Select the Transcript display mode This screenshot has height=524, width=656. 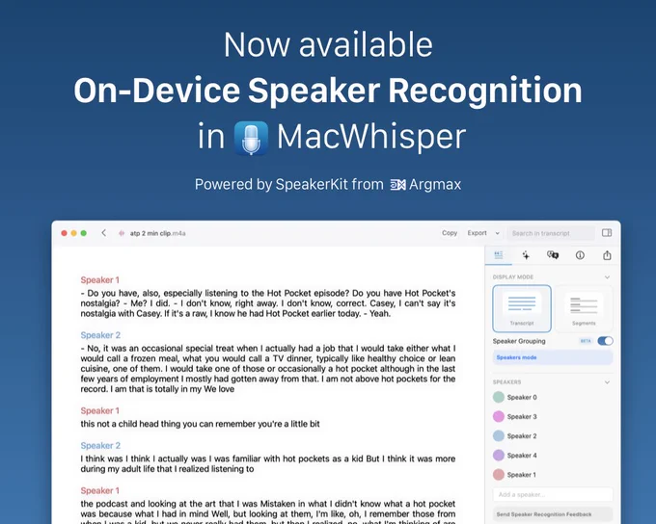[522, 308]
